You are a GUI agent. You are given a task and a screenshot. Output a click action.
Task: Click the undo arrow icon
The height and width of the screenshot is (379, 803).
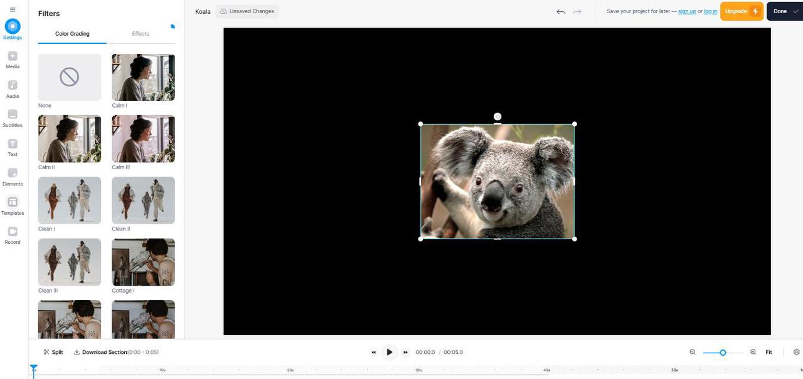[x=561, y=11]
